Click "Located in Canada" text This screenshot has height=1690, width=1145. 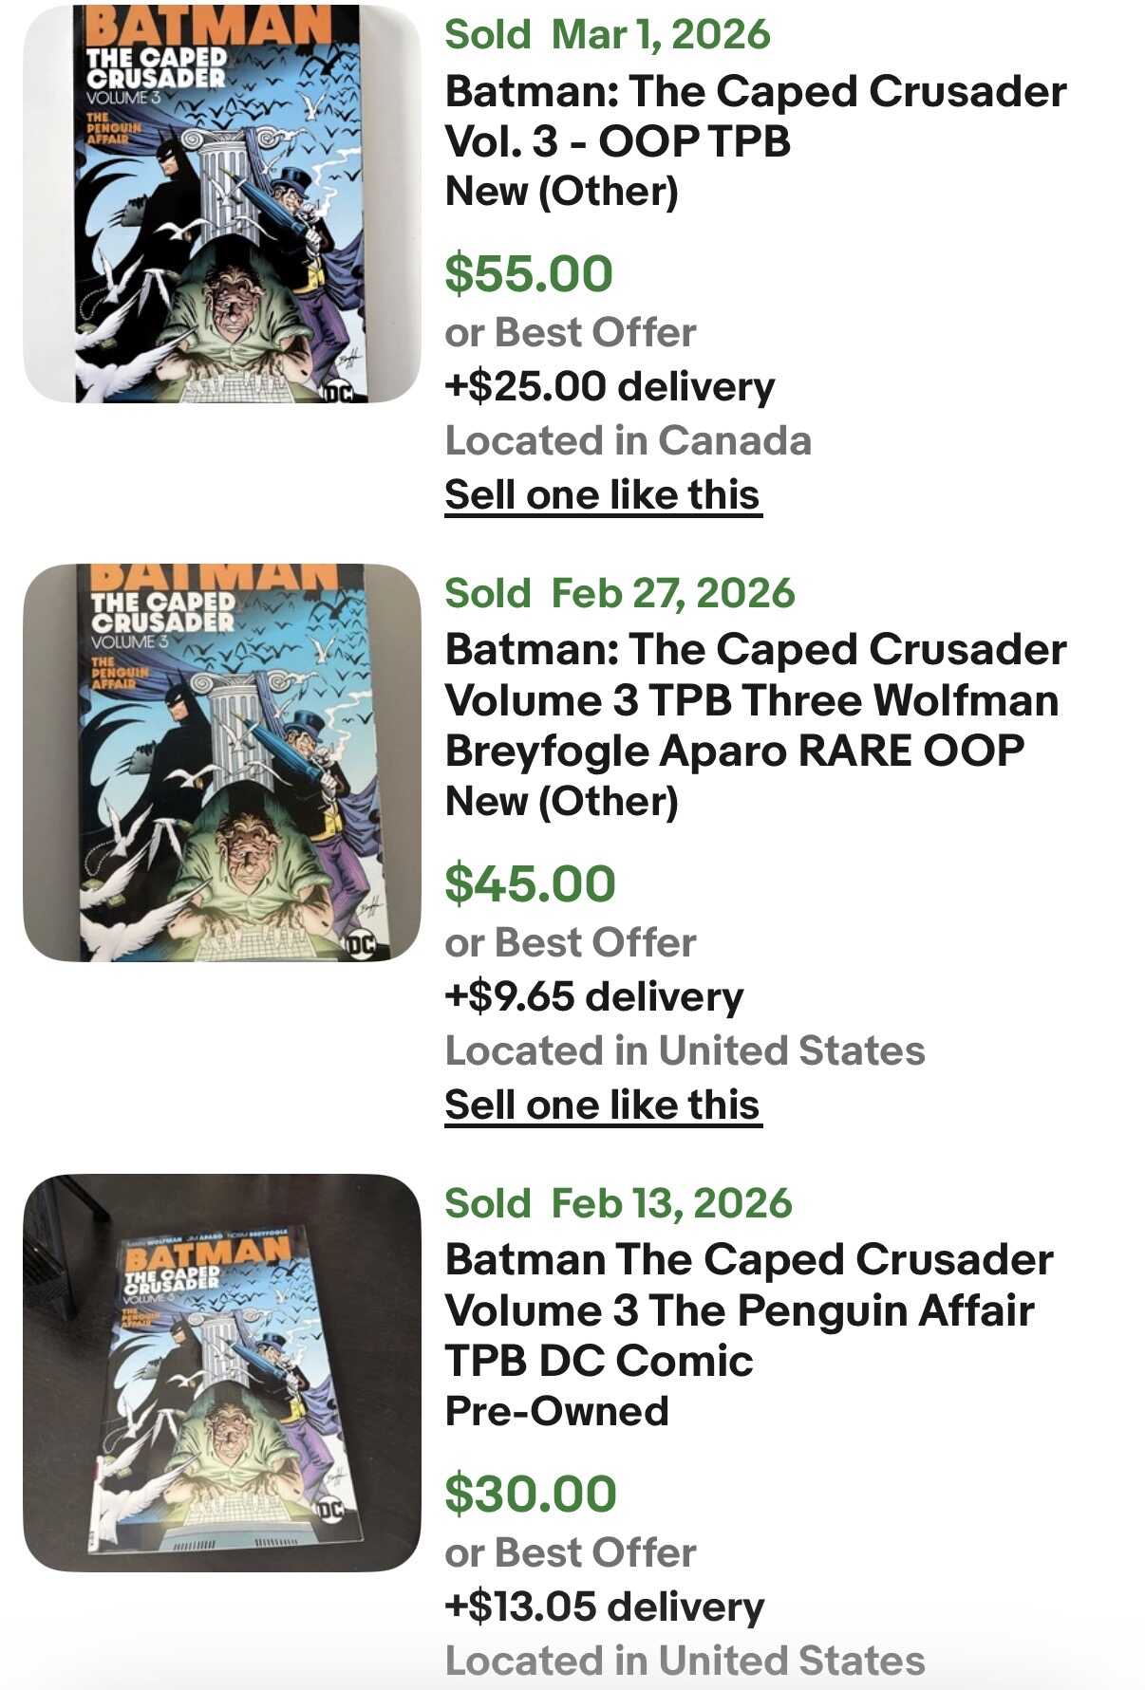point(628,441)
